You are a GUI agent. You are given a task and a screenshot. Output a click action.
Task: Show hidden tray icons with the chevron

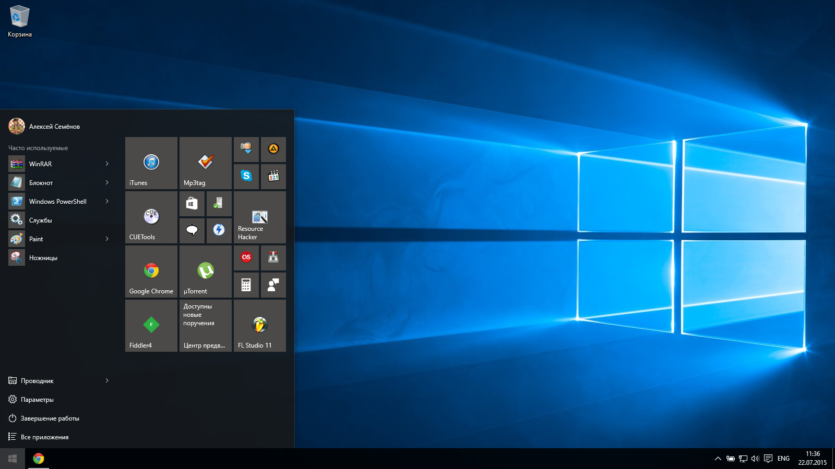point(718,459)
